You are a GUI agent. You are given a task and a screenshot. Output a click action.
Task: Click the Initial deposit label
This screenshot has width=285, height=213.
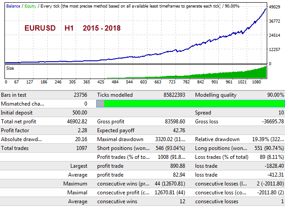click(x=16, y=113)
